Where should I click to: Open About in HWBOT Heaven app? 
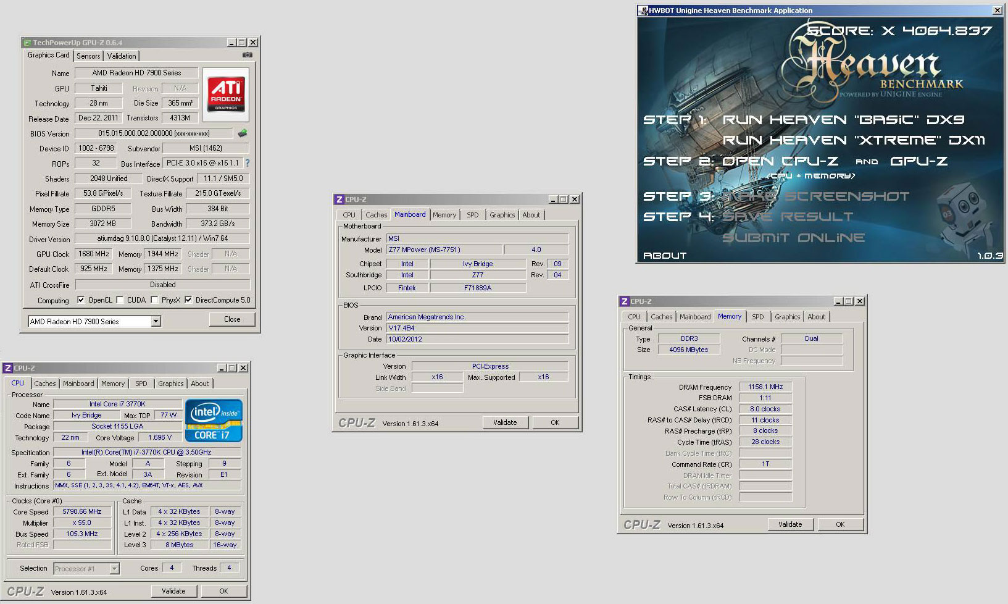[x=665, y=256]
